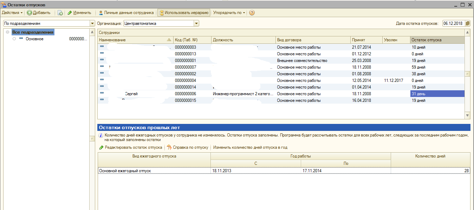Select employee code 0000000004

[186, 80]
